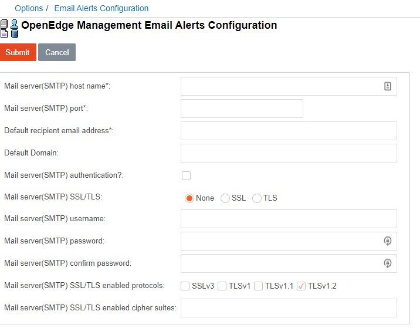Select the SSL radio option
The height and width of the screenshot is (335, 420).
click(x=225, y=198)
